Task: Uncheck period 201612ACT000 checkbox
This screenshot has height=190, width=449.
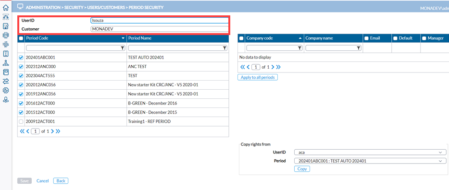Action: (21, 103)
